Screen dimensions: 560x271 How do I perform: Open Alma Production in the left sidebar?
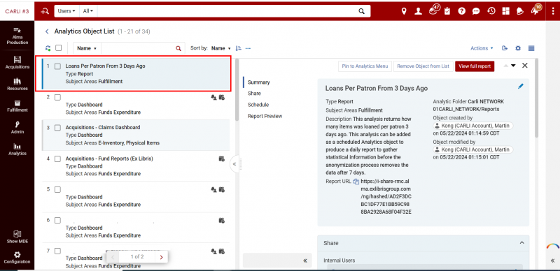click(x=17, y=36)
